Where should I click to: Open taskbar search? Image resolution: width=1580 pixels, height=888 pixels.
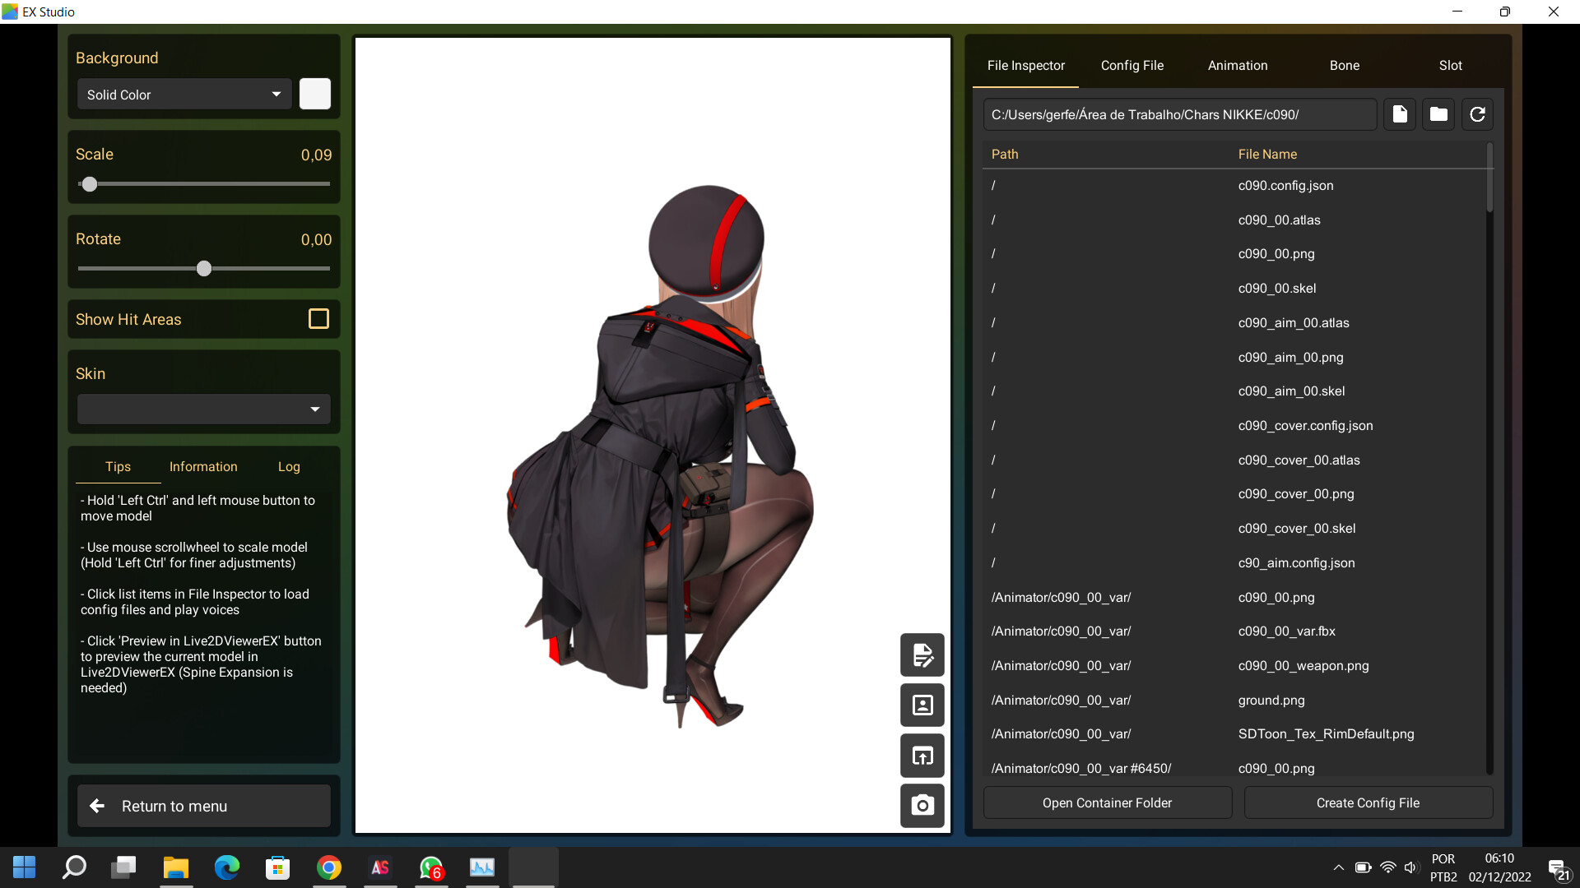[x=75, y=867]
